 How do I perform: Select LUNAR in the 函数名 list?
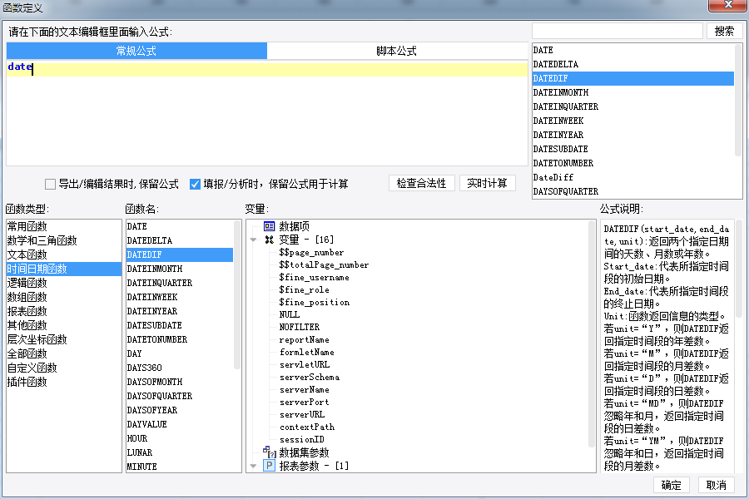tap(180, 452)
